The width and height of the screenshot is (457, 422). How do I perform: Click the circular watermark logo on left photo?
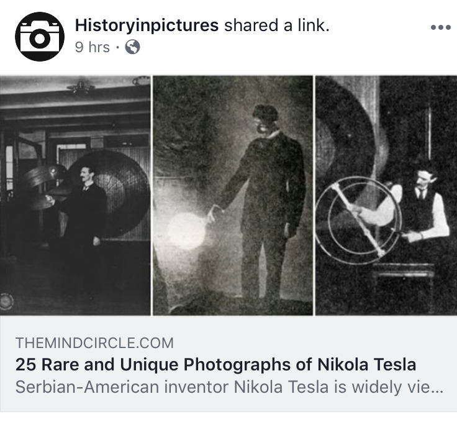[x=6, y=301]
